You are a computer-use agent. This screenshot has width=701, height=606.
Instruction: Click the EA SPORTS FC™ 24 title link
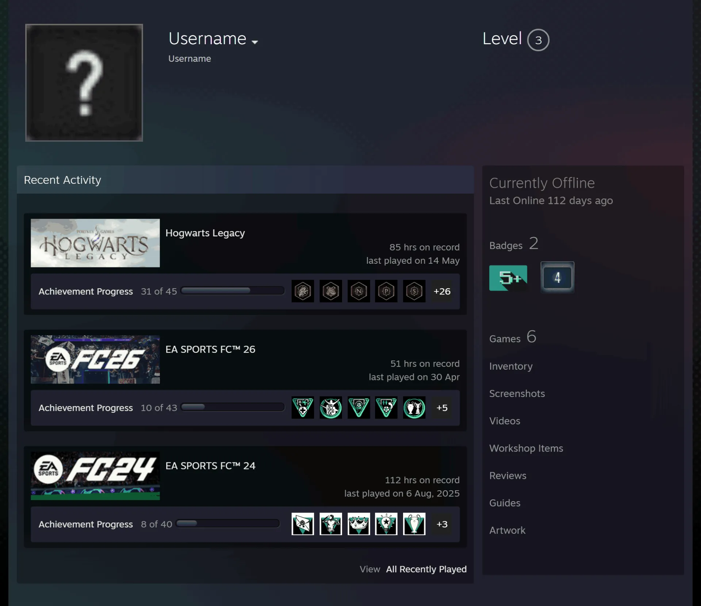[210, 466]
